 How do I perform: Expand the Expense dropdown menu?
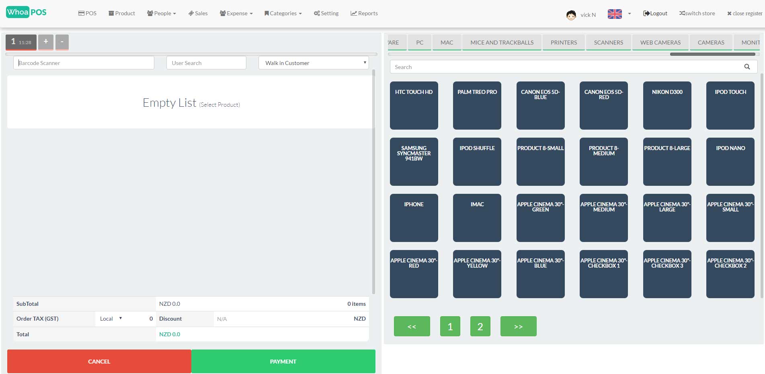236,13
